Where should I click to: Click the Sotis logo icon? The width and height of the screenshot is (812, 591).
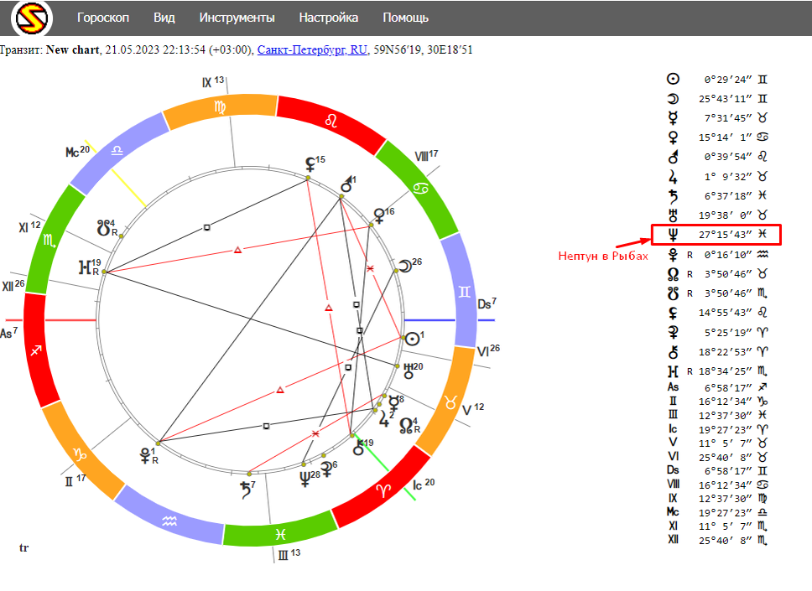pyautogui.click(x=32, y=18)
